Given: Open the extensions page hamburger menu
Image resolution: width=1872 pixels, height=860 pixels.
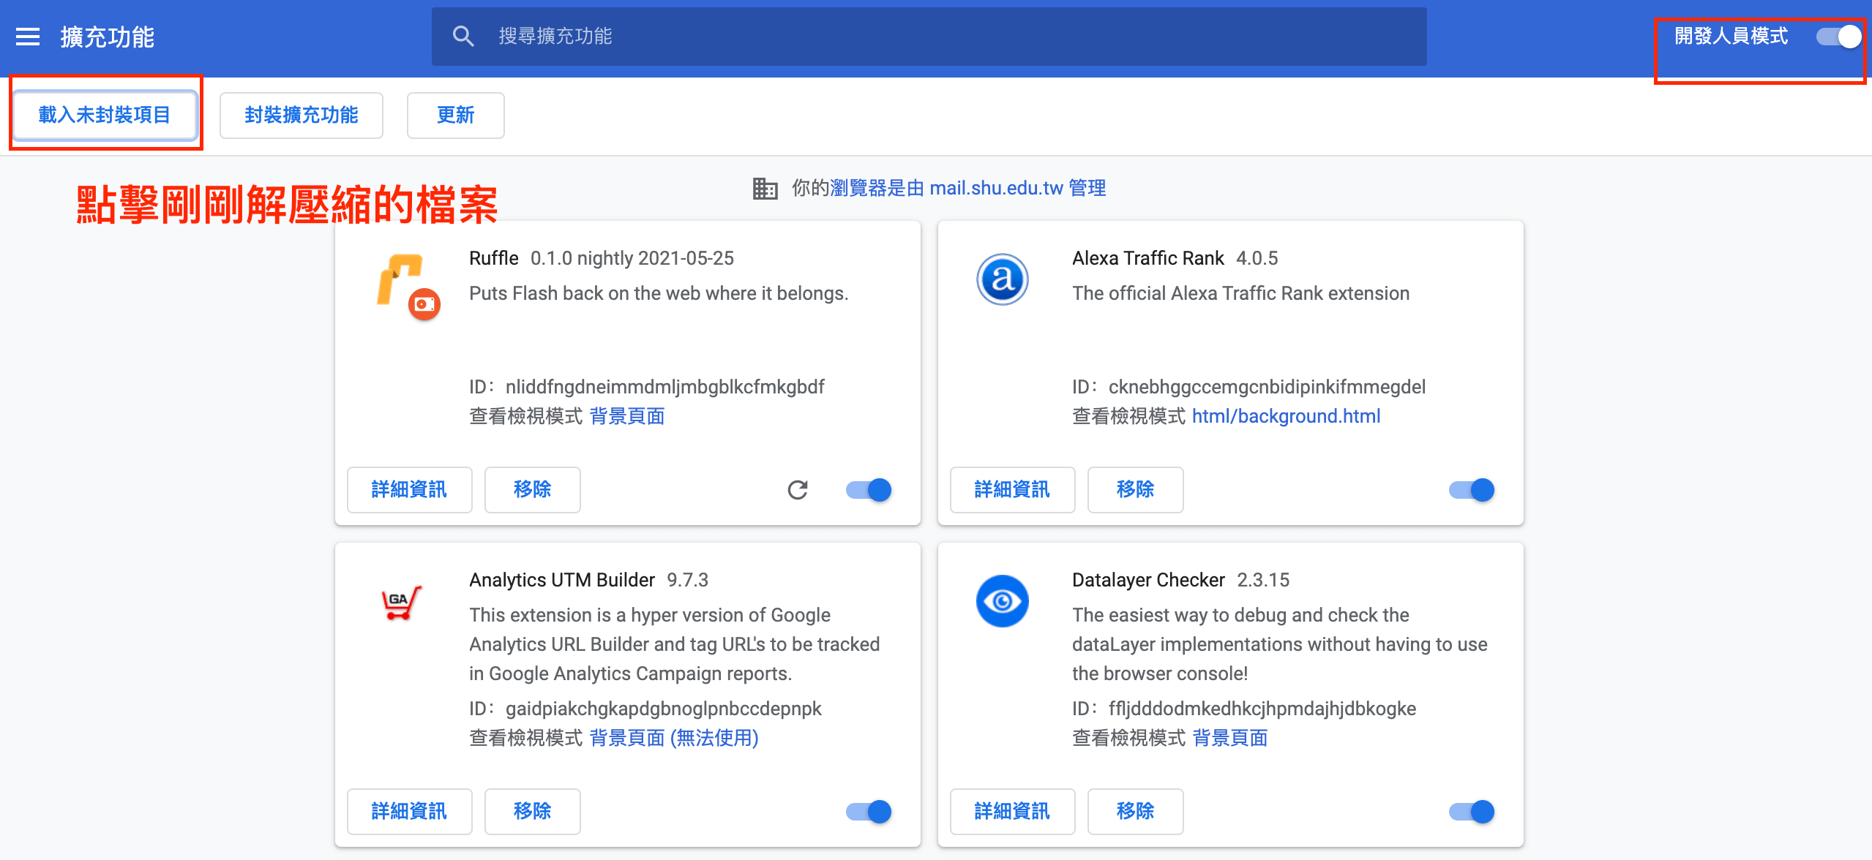Looking at the screenshot, I should 26,37.
